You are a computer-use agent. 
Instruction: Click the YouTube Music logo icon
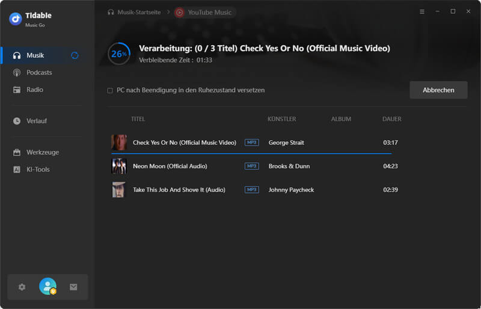tap(179, 12)
